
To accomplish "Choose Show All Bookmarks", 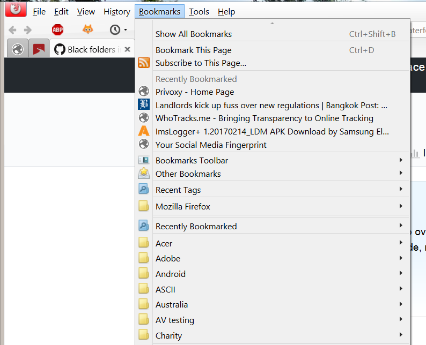I will (273, 34).
